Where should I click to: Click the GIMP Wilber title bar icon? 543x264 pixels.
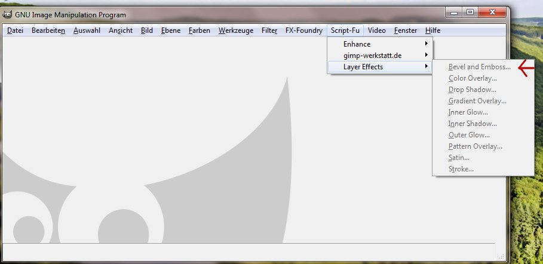(7, 14)
